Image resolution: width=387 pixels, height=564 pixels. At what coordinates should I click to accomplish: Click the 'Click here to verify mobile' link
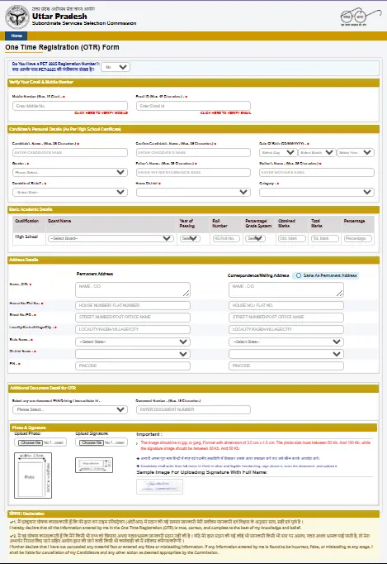[101, 113]
